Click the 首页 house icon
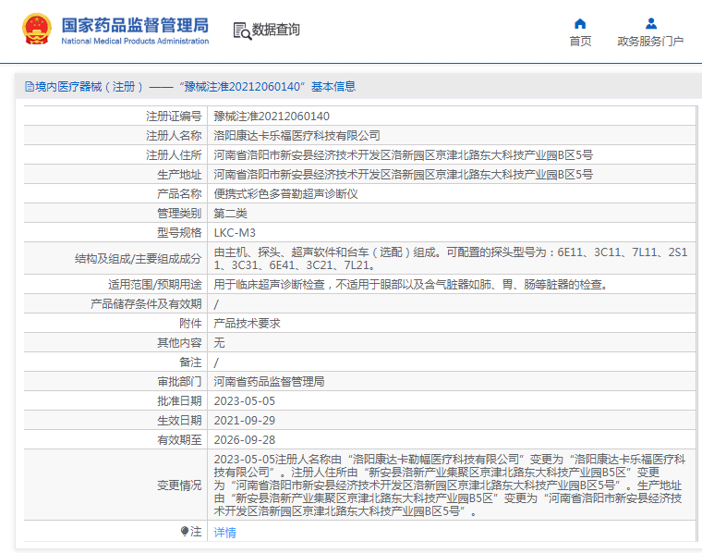This screenshot has height=553, width=702. 580,23
